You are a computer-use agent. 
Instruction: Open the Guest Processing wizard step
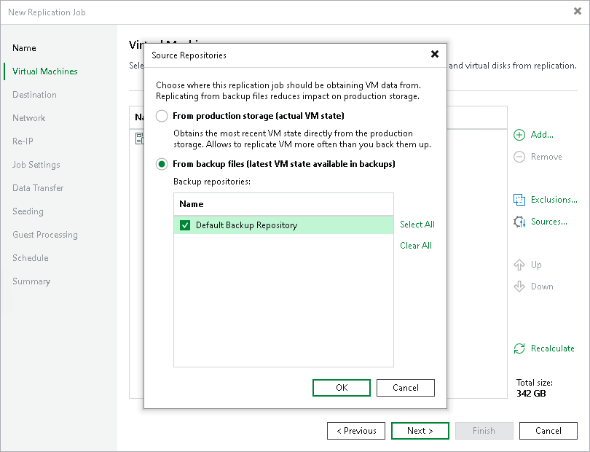(44, 235)
